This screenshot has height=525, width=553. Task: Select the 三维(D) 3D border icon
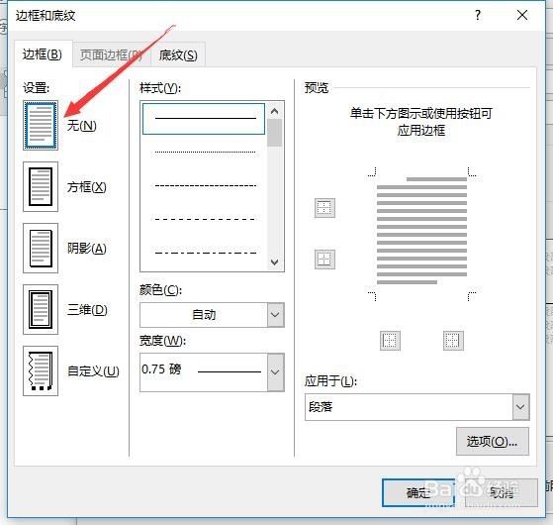coord(41,309)
